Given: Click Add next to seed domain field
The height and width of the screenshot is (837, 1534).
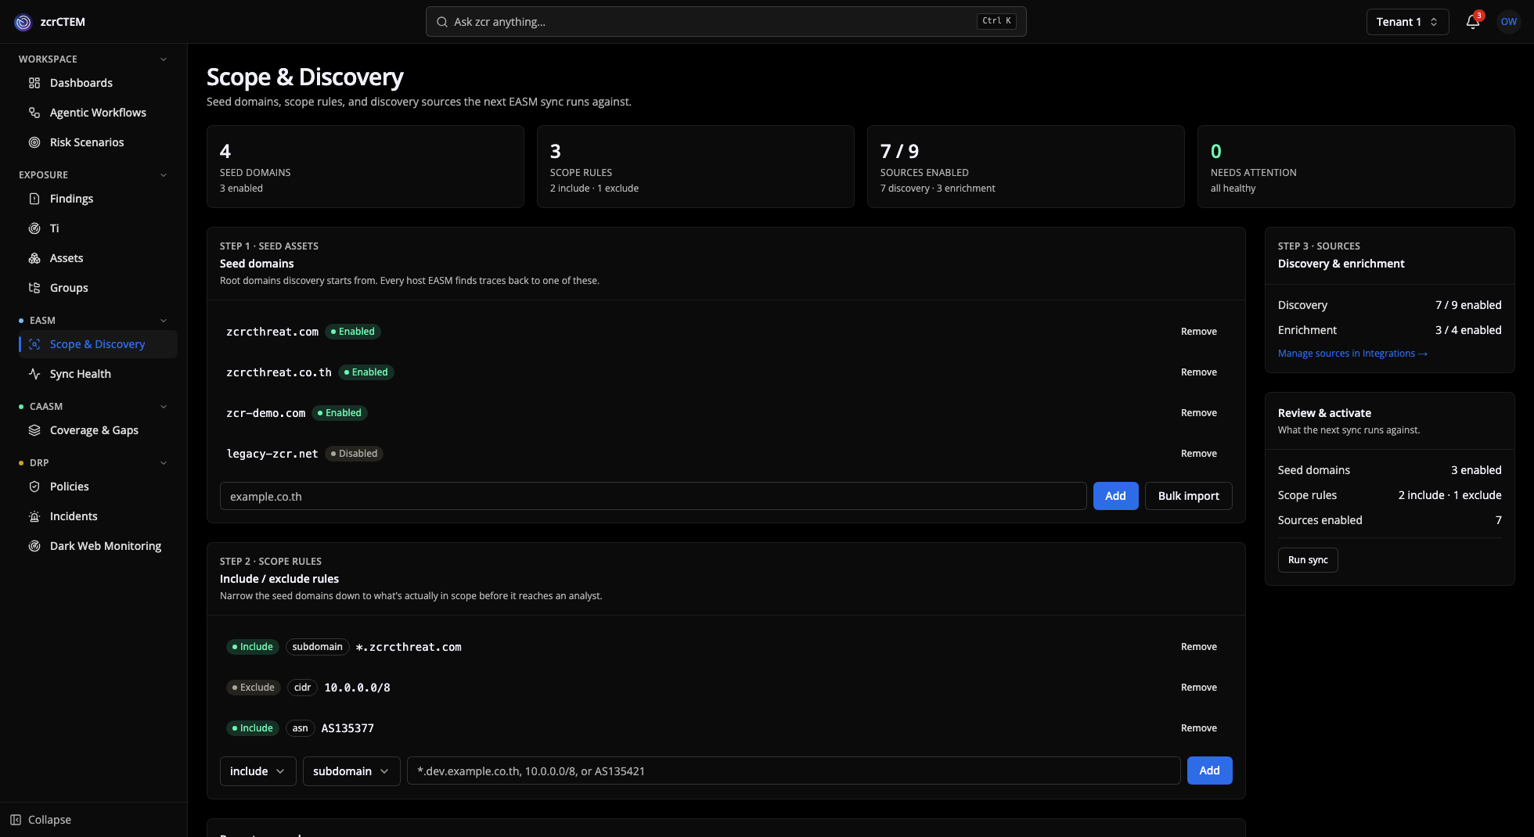Looking at the screenshot, I should [x=1115, y=496].
